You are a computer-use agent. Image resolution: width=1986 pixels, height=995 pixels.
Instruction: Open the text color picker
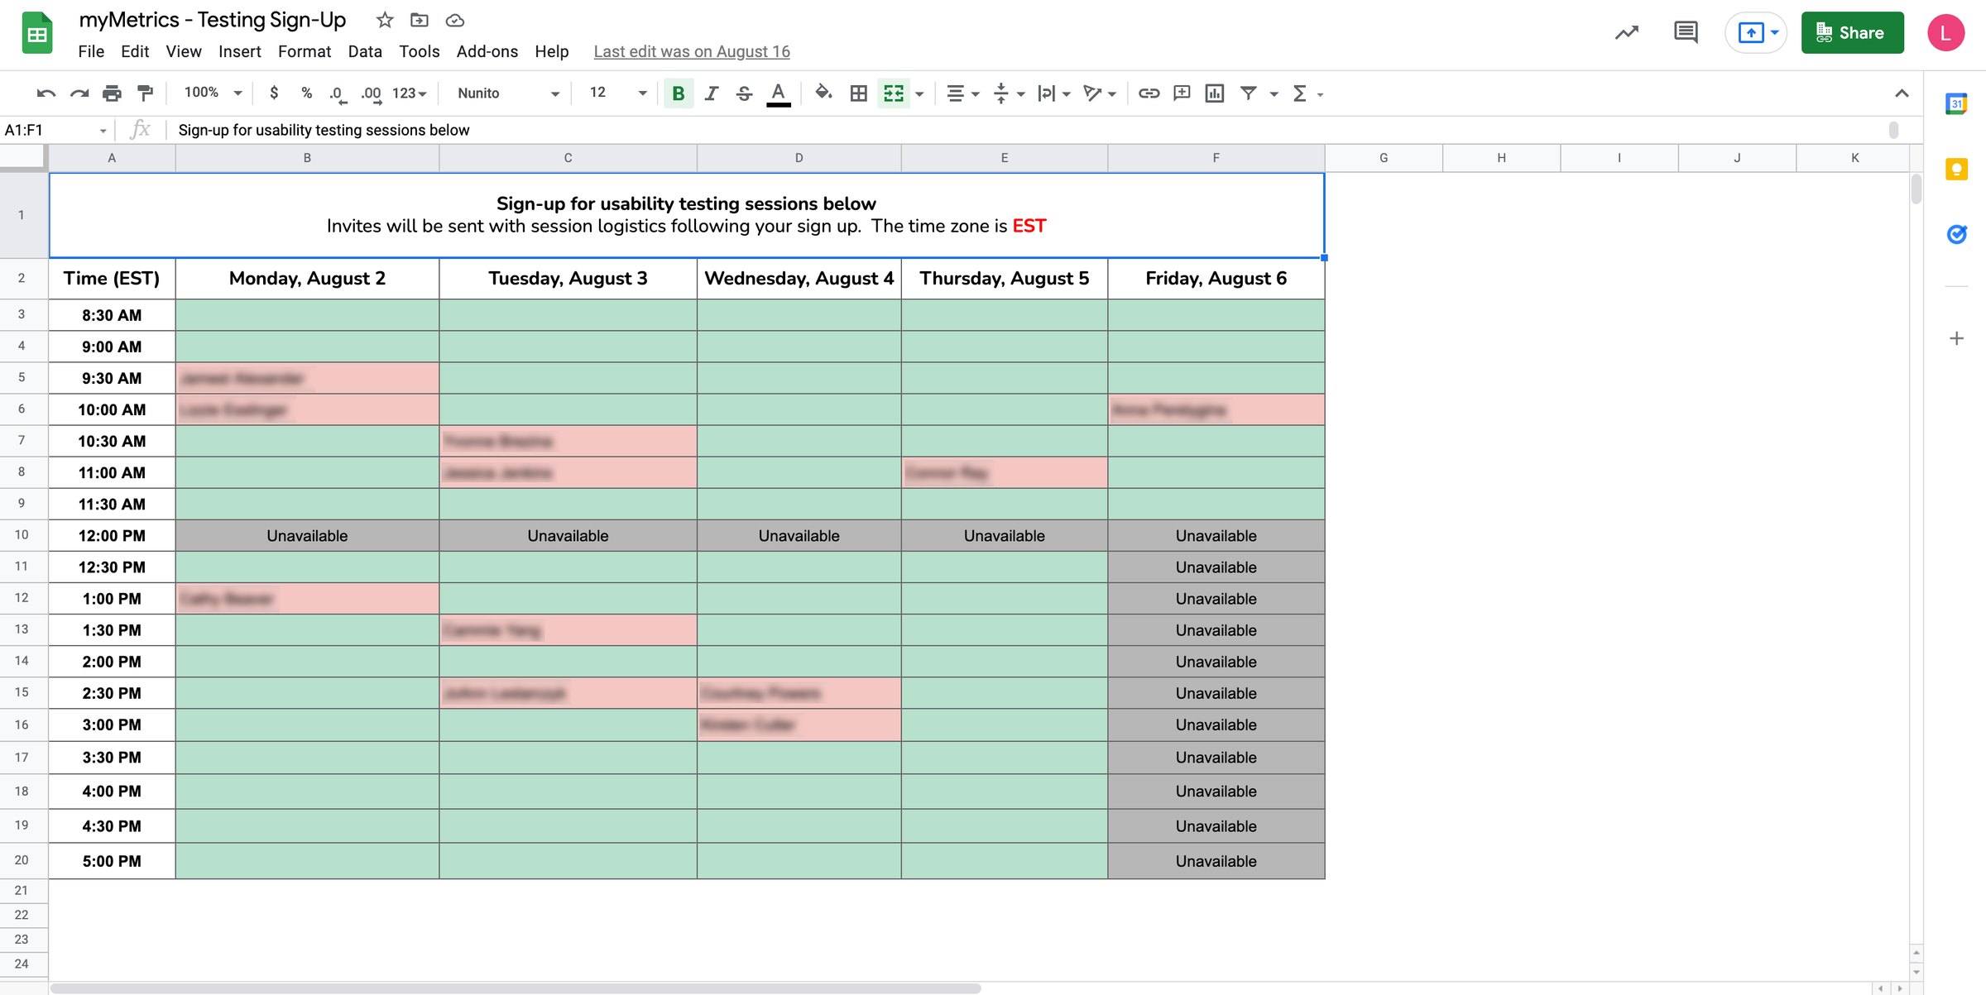click(778, 93)
